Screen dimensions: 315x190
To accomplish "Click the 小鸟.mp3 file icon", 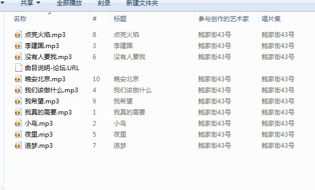I will [x=18, y=123].
